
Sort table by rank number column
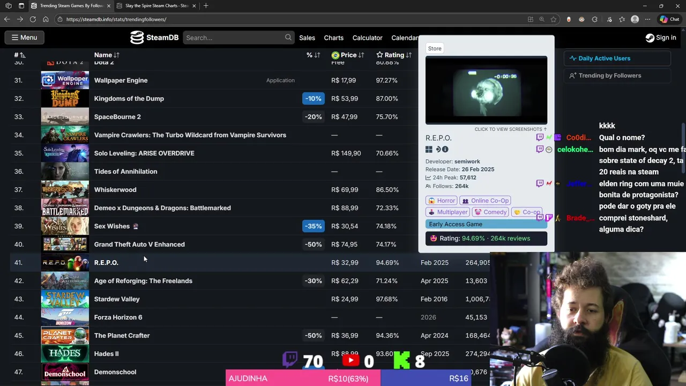pyautogui.click(x=19, y=55)
